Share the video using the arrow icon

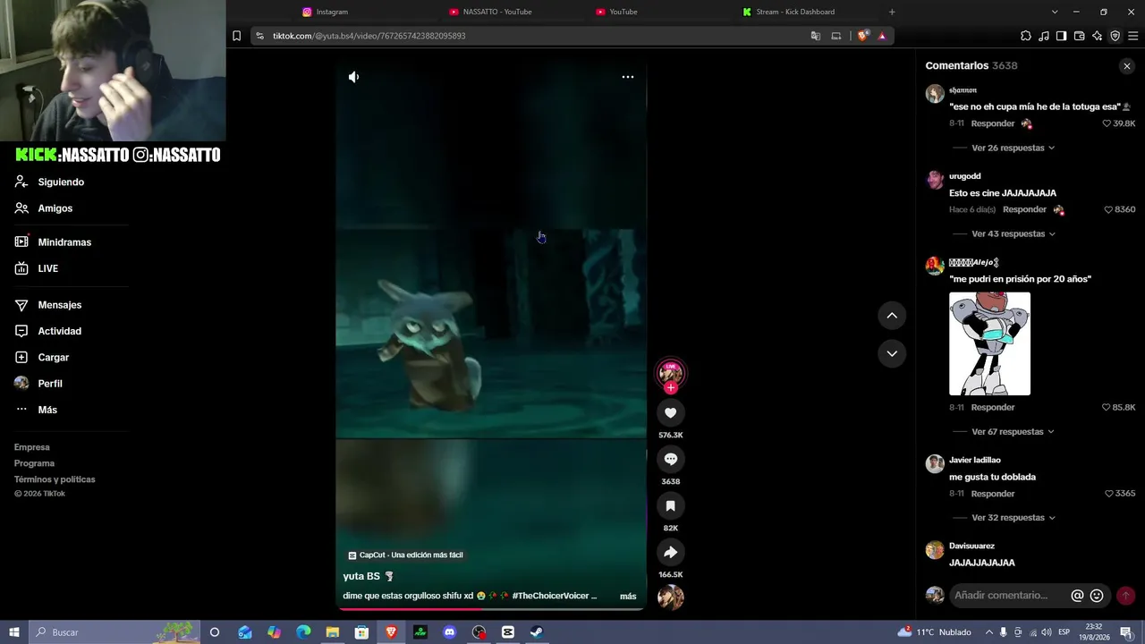click(x=671, y=552)
